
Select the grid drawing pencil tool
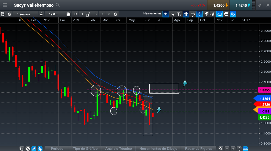(192, 14)
